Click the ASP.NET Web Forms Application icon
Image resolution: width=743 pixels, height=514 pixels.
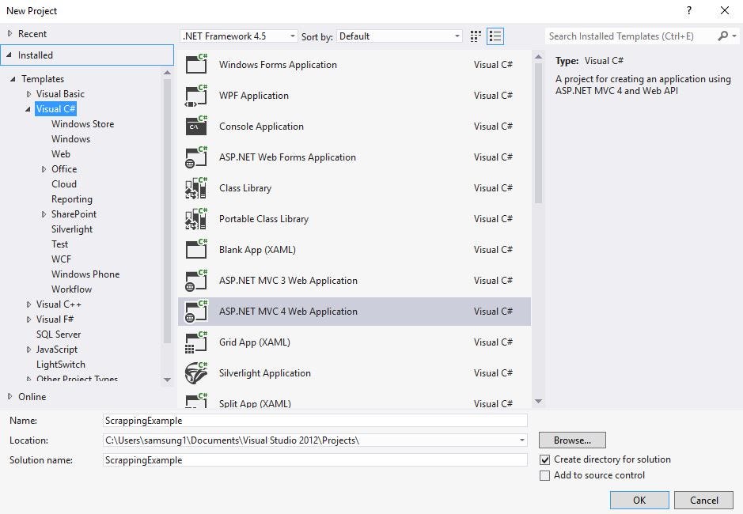[196, 157]
